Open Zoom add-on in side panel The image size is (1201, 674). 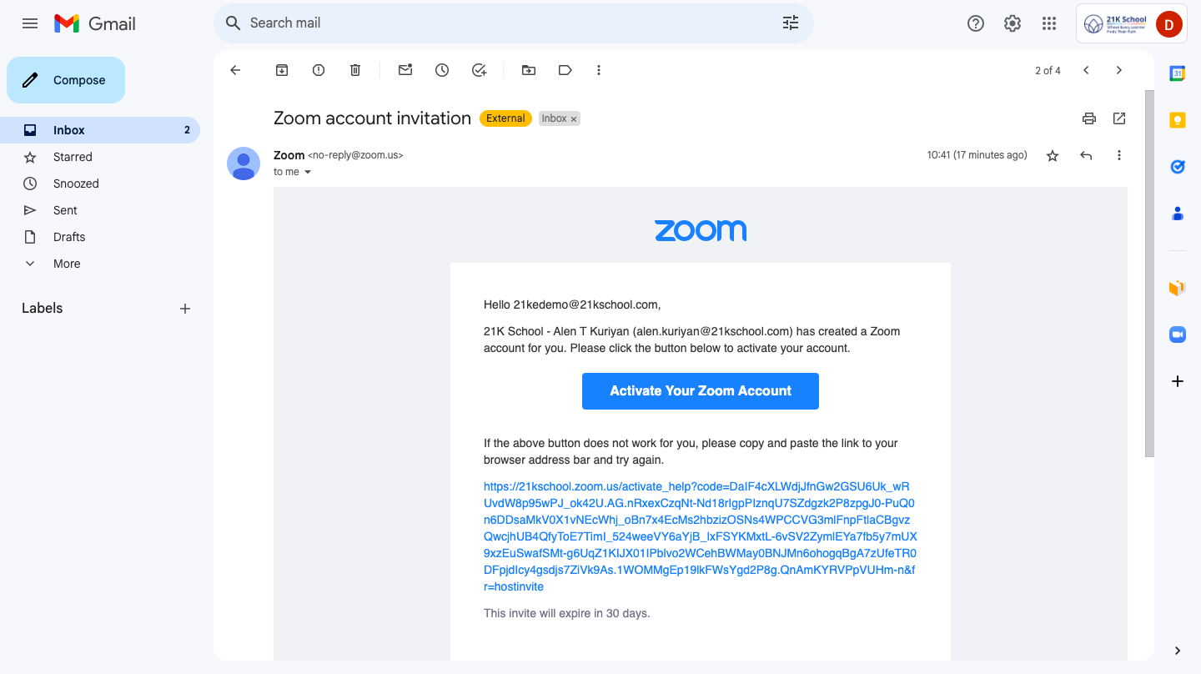click(x=1177, y=334)
